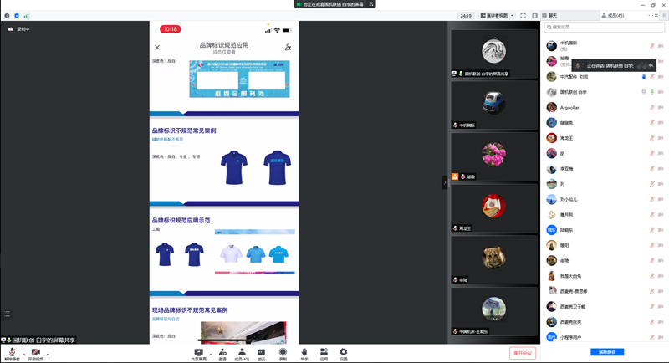This screenshot has height=363, width=669.
Task: Enter fullscreen with the expand icon
Action: pos(523,15)
